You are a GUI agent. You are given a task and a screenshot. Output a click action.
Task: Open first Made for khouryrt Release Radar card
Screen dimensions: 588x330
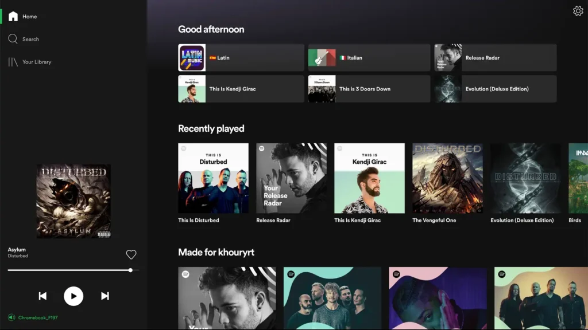pos(227,298)
